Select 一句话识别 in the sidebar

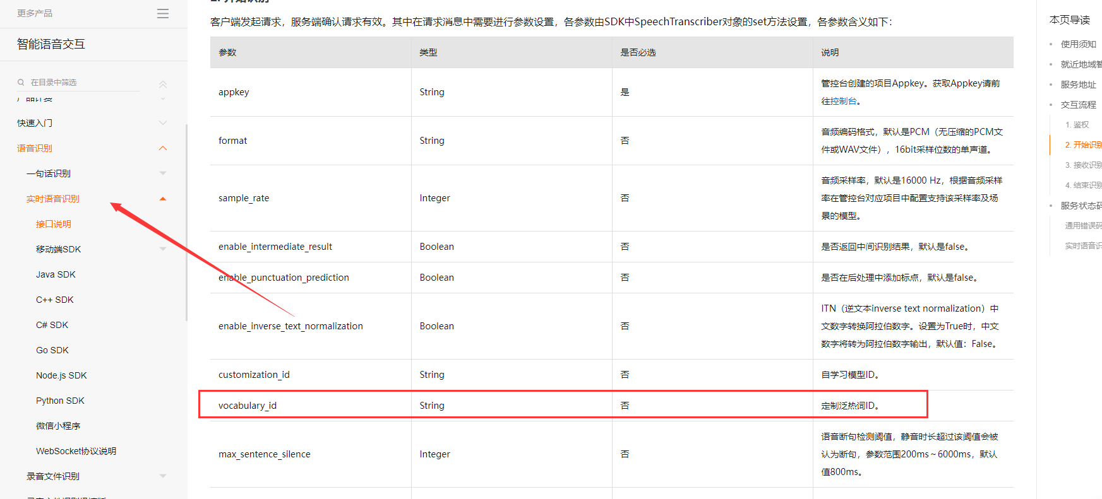pos(49,173)
